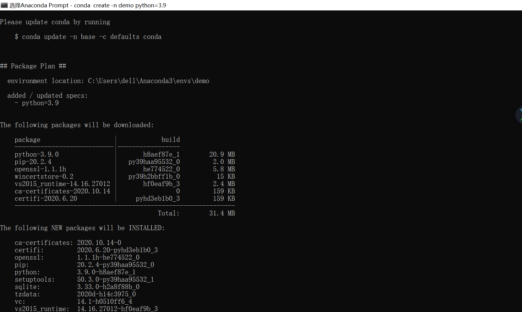This screenshot has width=522, height=312.
Task: Click build string "py39haa95532_0" in download table
Action: pos(154,162)
